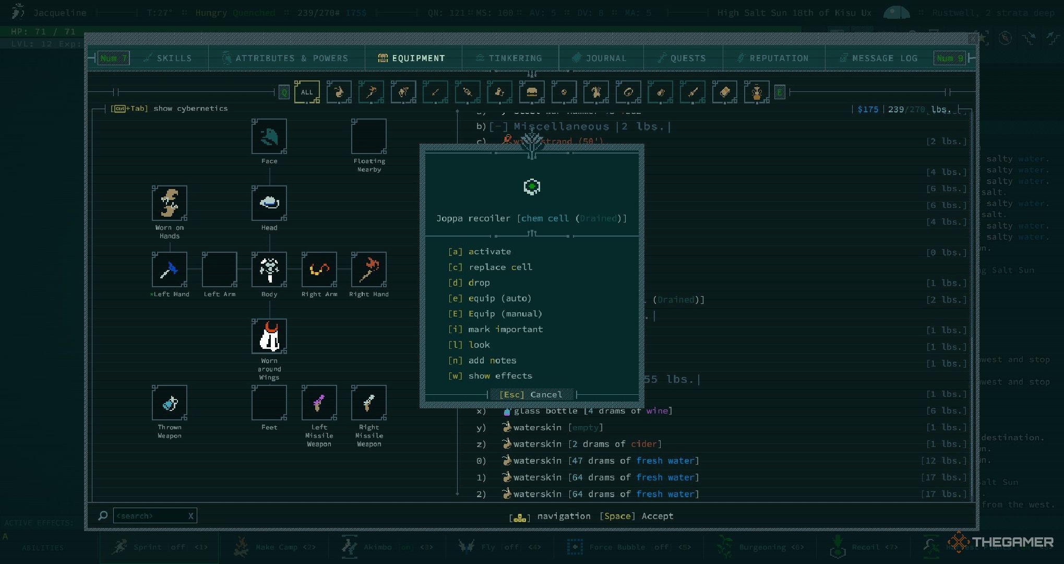Toggle the Akimbo ability in the hotbar
This screenshot has width=1064, height=564.
388,547
